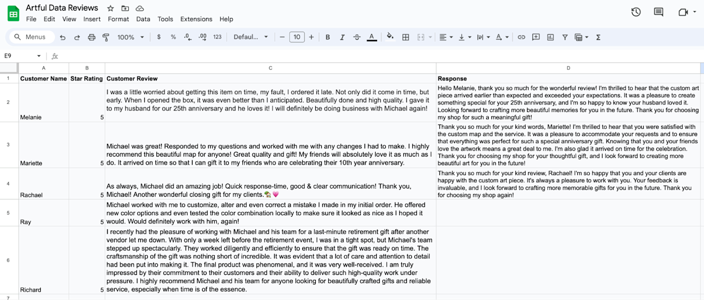Click the merge cells icon
Viewport: 704px width, 300px height.
[x=421, y=37]
